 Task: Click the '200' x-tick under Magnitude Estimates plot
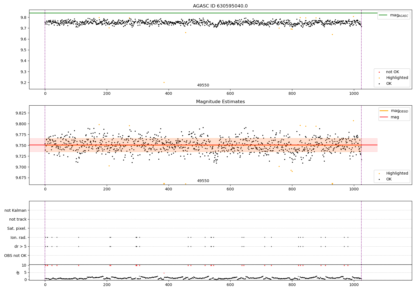(x=107, y=189)
